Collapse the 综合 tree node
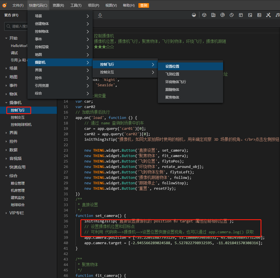This screenshot has height=278, width=280. tap(6, 176)
